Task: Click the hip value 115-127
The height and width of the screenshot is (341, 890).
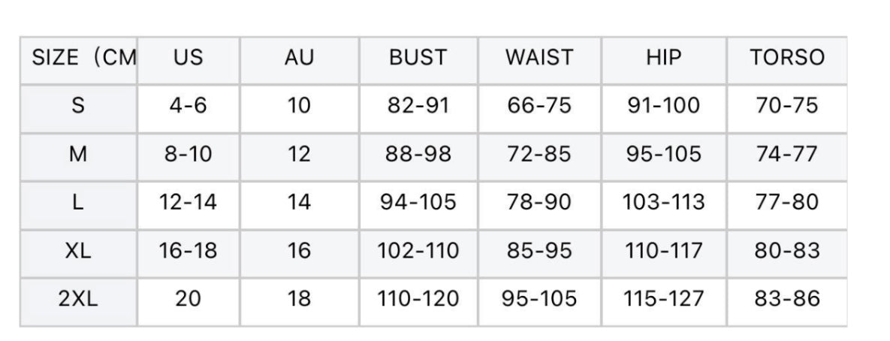Action: click(663, 299)
